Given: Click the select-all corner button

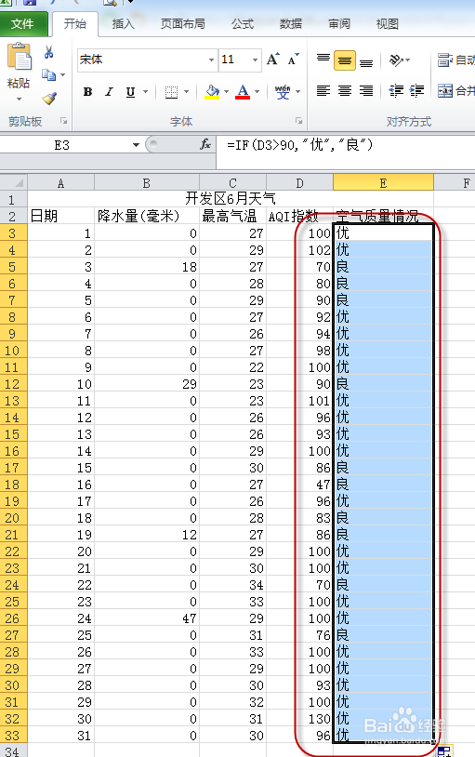Looking at the screenshot, I should 14,183.
